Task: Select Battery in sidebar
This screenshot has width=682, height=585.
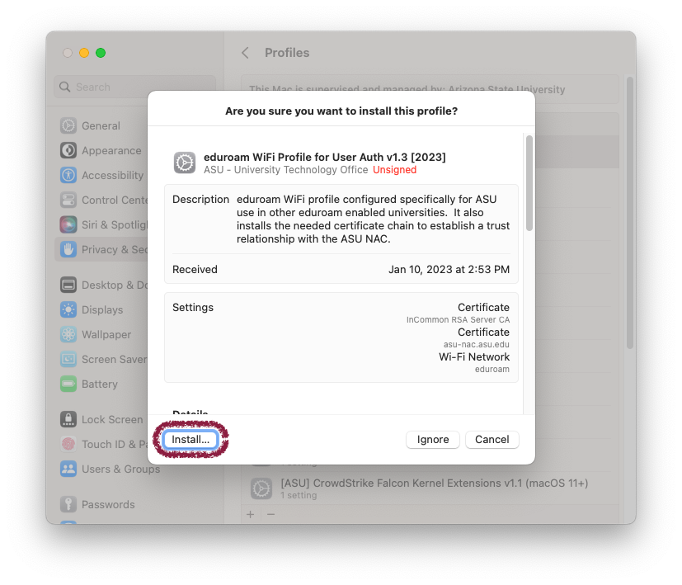Action: 99,384
